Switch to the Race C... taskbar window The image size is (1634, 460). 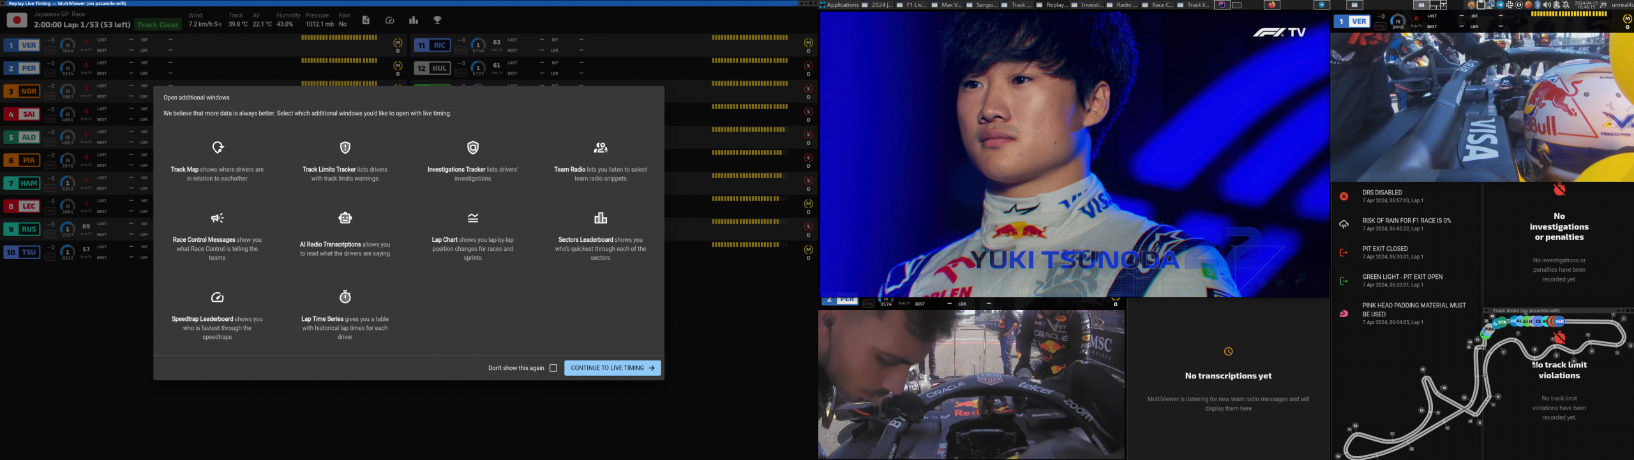click(1156, 4)
